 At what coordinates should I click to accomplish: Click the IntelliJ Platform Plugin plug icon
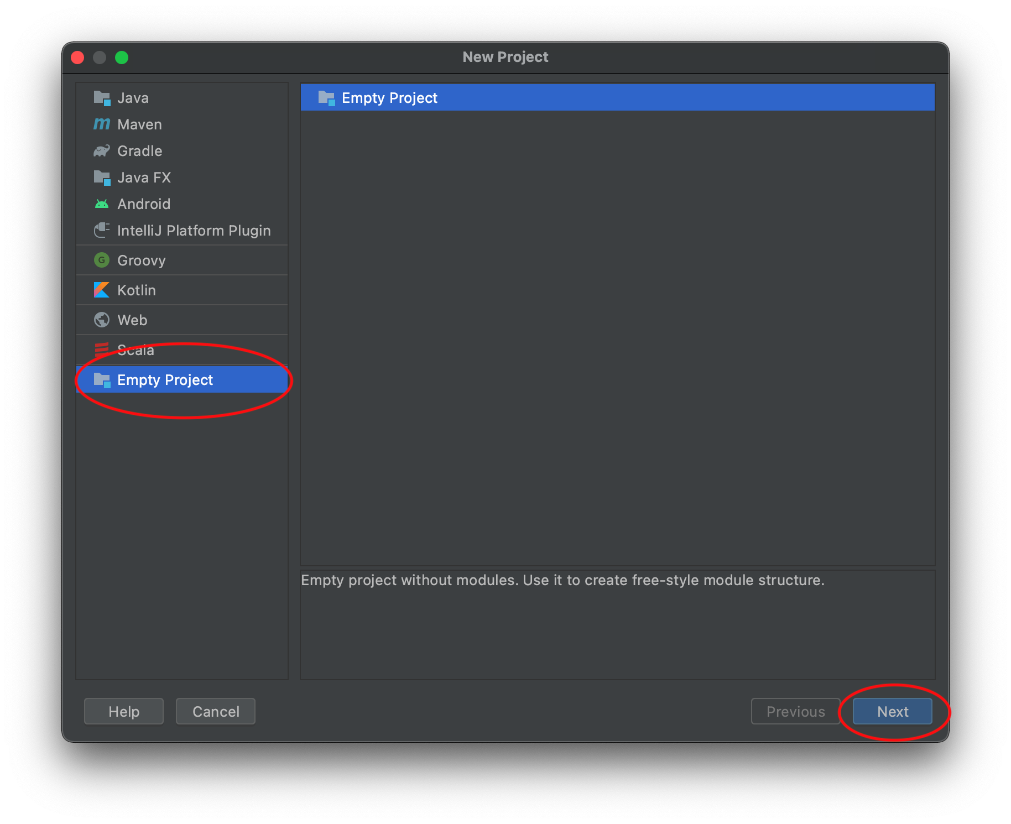click(102, 231)
